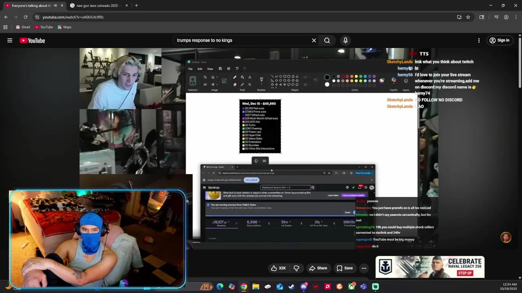Image resolution: width=522 pixels, height=293 pixels.
Task: Launch Copilot from the taskbar
Action: click(x=232, y=286)
